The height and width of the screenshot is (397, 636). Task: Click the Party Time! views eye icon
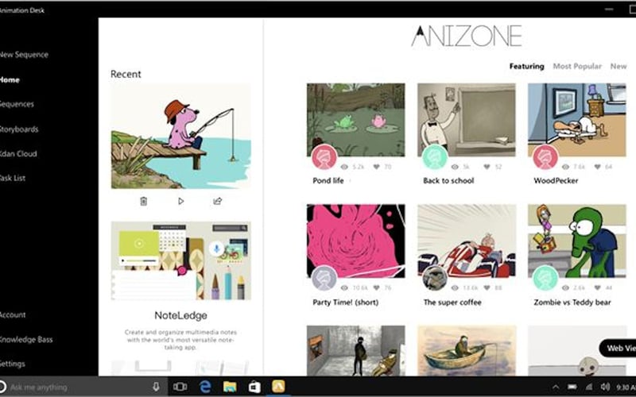coord(344,287)
